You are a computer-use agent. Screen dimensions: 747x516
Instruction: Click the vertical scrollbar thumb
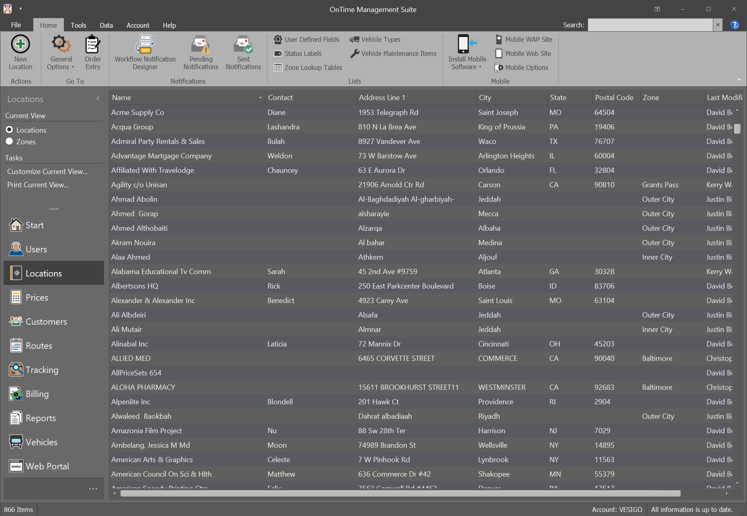(737, 129)
